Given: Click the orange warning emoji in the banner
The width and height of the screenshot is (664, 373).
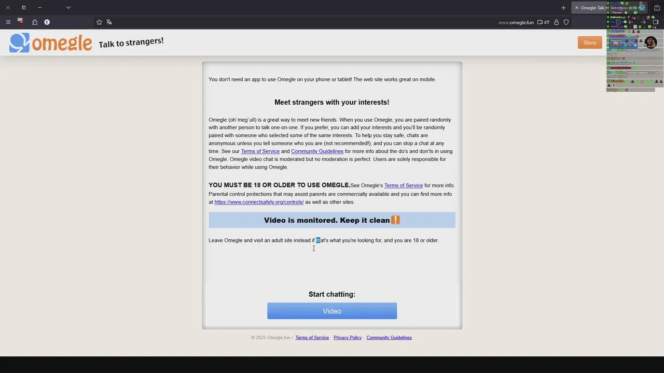Looking at the screenshot, I should tap(395, 220).
